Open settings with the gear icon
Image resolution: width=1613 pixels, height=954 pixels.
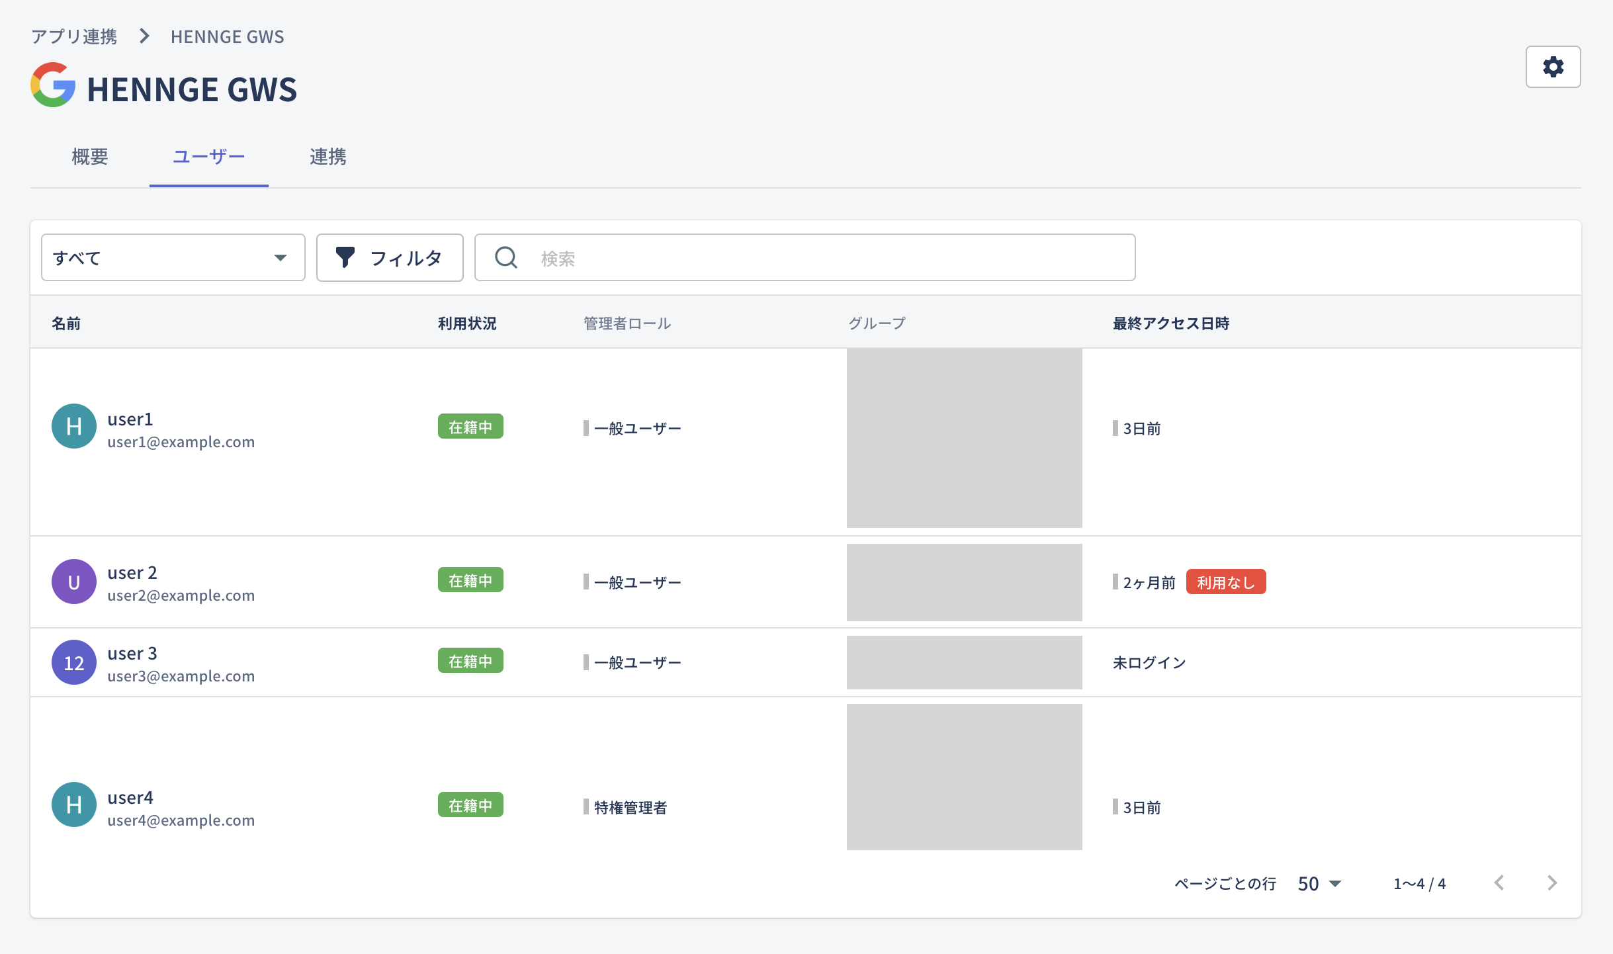(x=1553, y=67)
